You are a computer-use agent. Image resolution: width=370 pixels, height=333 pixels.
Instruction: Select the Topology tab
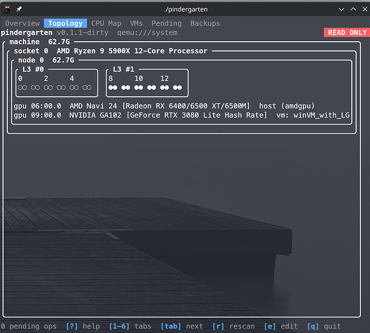tap(65, 24)
